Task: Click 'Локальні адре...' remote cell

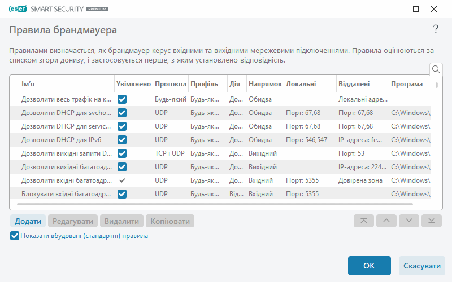Action: tap(363, 99)
